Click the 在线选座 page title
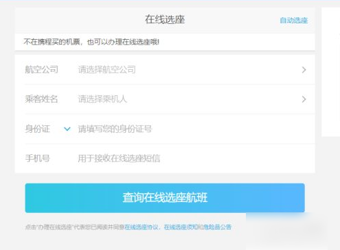The image size is (340, 250). [165, 19]
